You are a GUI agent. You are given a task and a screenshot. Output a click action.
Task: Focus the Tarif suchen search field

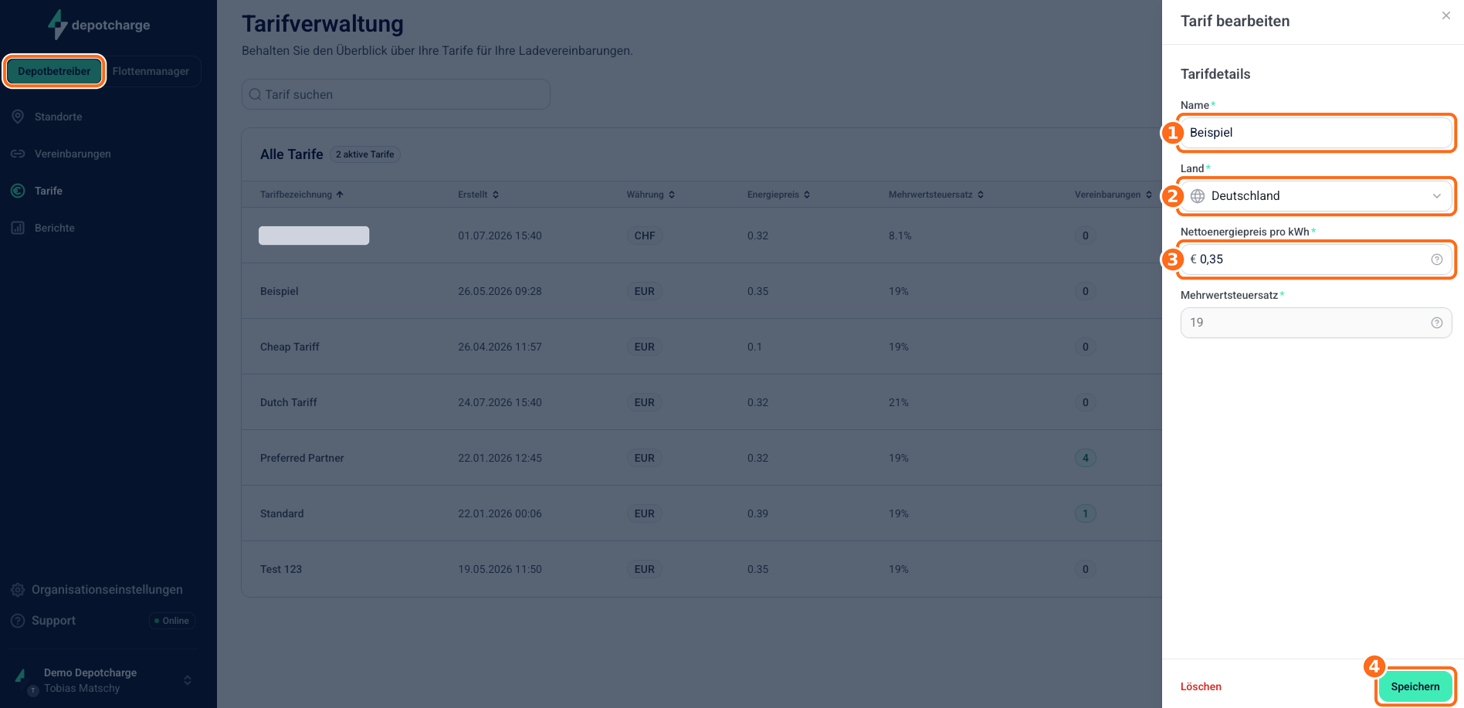pyautogui.click(x=396, y=94)
